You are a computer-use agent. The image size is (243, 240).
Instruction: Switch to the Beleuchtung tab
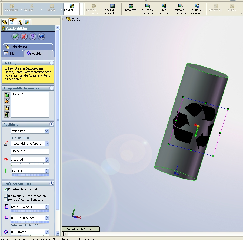28,47
